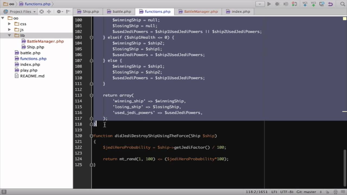Run with coverage icon in toolbar
347x195 pixels.
click(286, 4)
